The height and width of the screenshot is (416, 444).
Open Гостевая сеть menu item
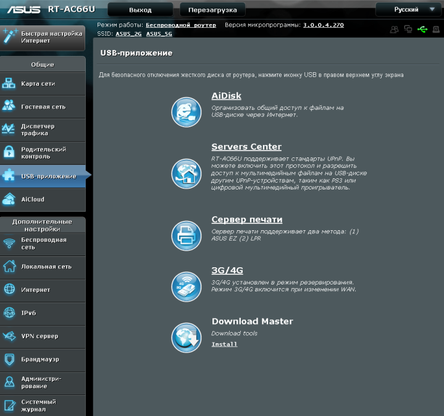pos(43,107)
